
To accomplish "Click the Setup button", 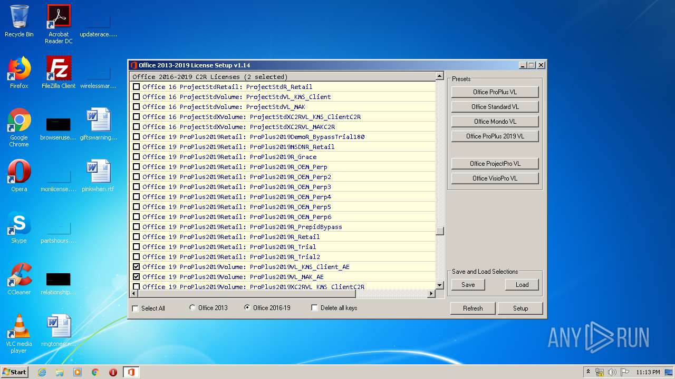I will click(x=520, y=308).
